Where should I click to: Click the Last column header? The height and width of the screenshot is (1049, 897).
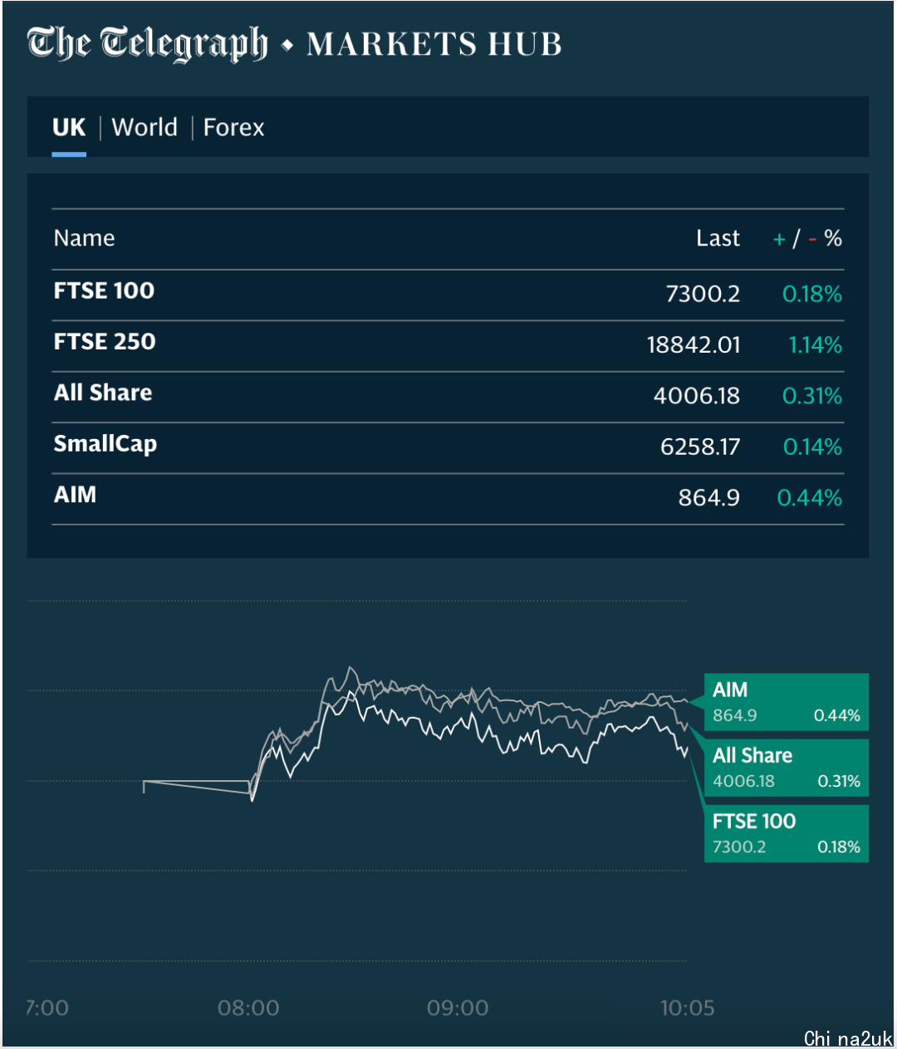pos(718,238)
